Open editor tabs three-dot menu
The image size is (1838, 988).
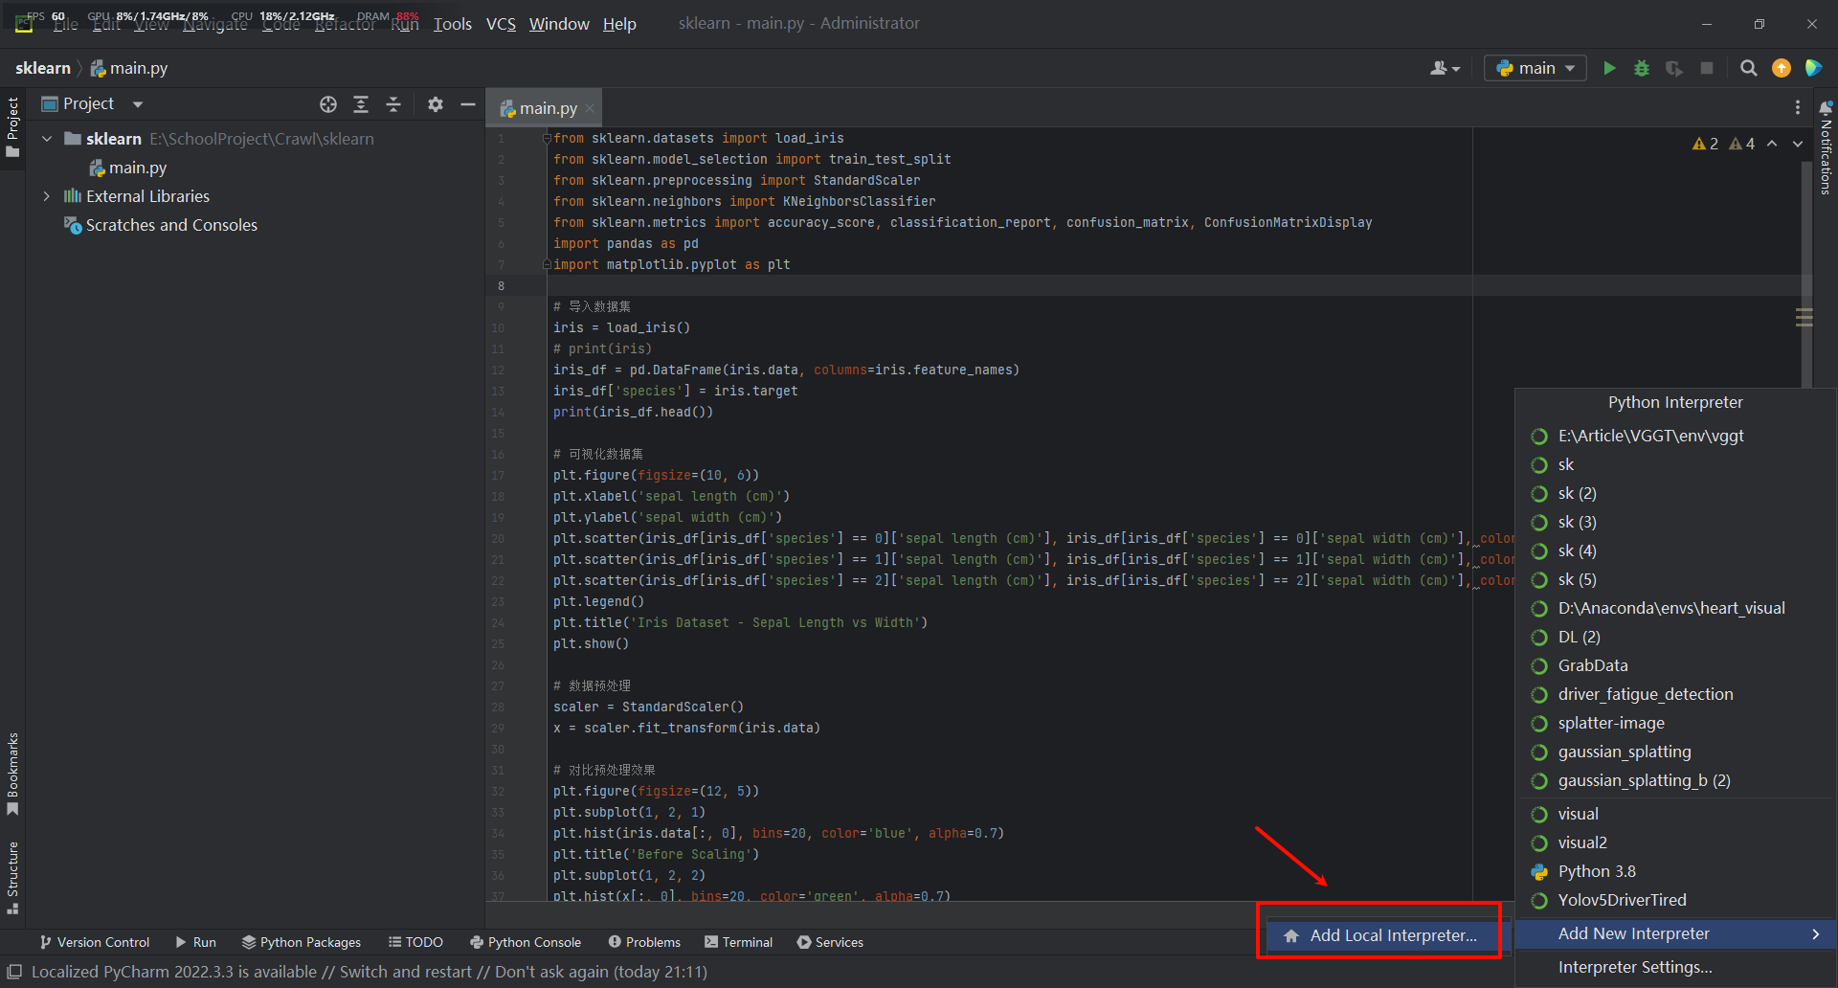1797,108
